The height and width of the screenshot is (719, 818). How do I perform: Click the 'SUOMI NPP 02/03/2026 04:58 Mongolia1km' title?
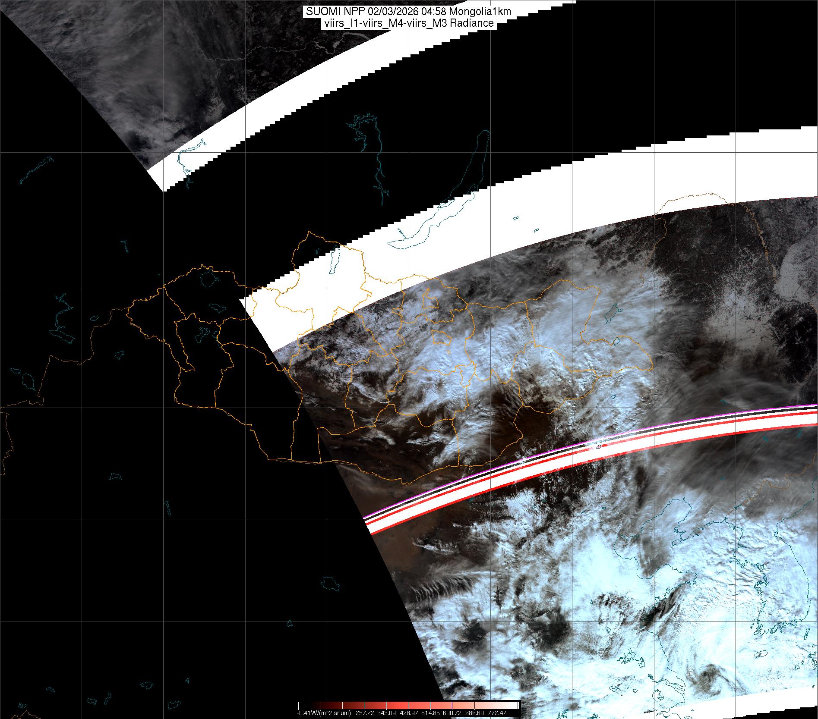tap(408, 12)
